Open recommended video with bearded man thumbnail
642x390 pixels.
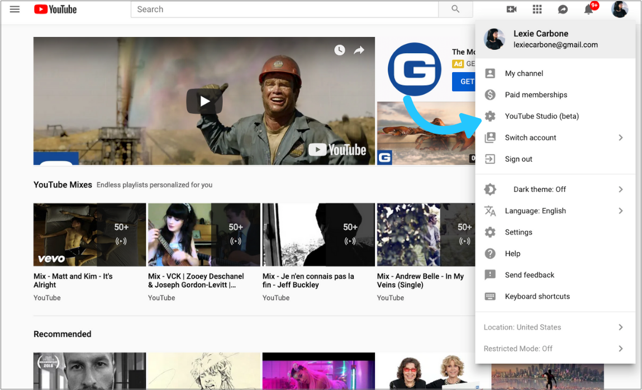click(x=89, y=371)
